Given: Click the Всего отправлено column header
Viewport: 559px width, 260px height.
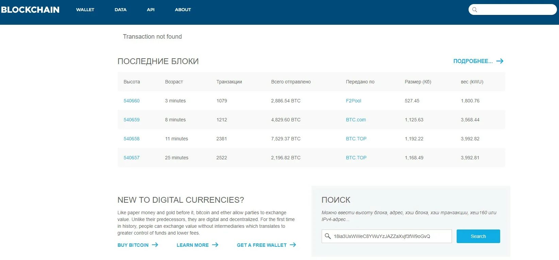Looking at the screenshot, I should 291,82.
